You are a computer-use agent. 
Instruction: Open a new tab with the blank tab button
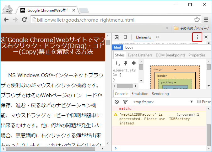point(84,10)
